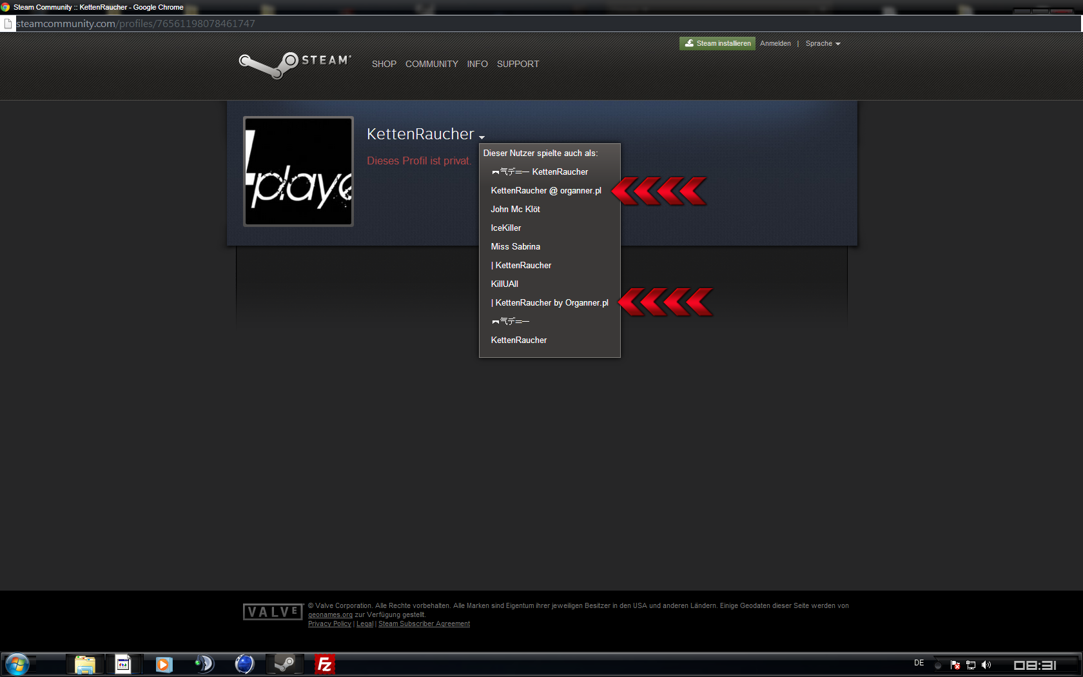Open the Steam taskbar icon
Screen dimensions: 1083x677
coord(284,664)
